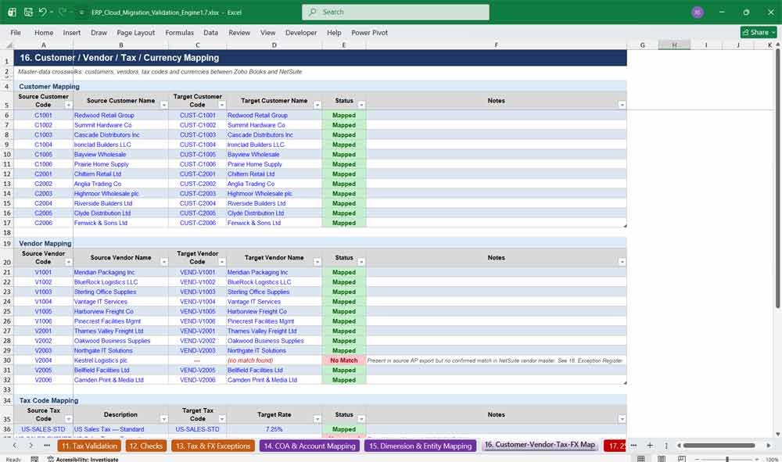The image size is (782, 462).
Task: Open Vendor Mapping Status filter dropdown
Action: 361,262
